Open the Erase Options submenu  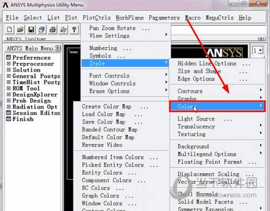[125, 91]
